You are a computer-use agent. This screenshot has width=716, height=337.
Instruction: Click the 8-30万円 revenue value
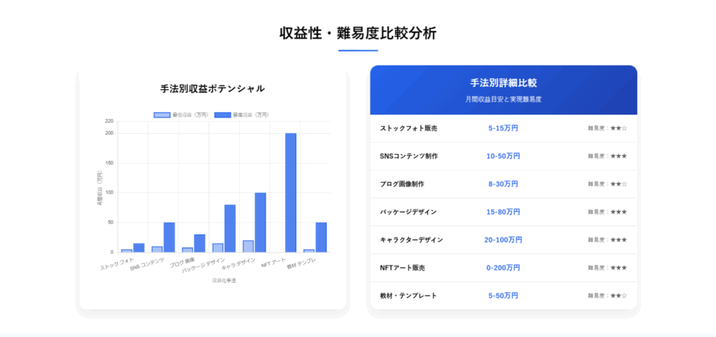[x=503, y=184]
